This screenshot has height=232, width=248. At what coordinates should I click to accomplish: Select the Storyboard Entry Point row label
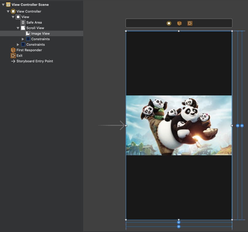pyautogui.click(x=35, y=61)
